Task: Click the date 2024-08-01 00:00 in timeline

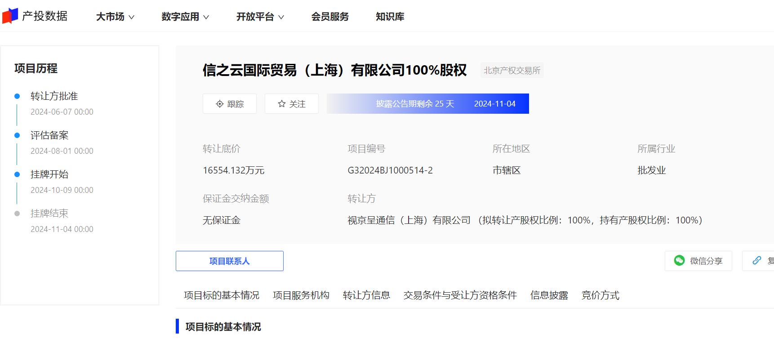Action: point(62,151)
